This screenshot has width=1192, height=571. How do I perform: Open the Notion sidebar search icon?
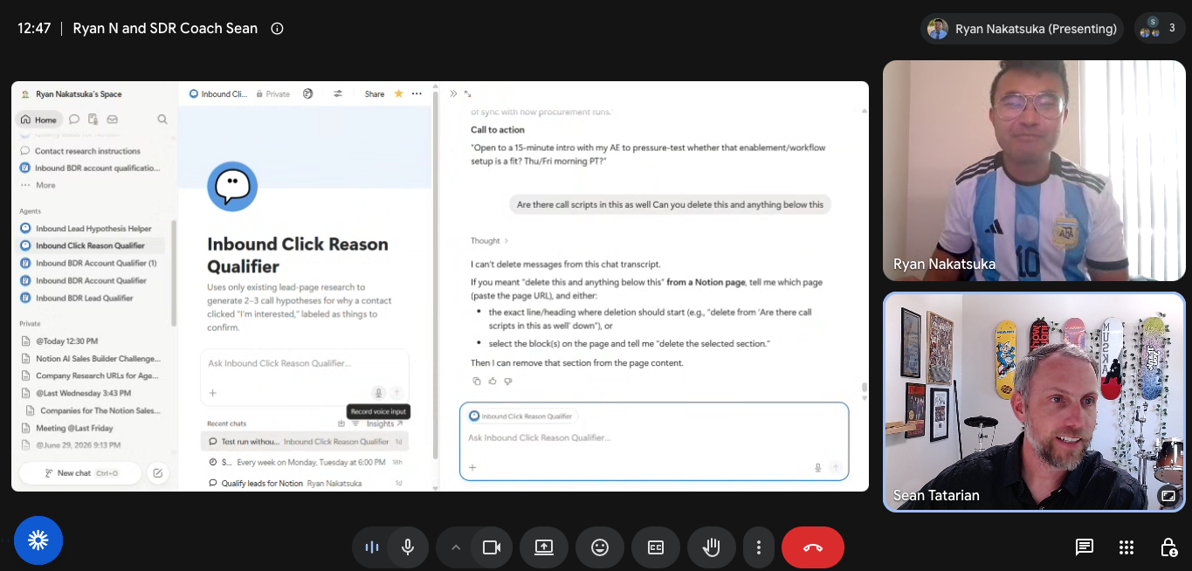point(162,120)
